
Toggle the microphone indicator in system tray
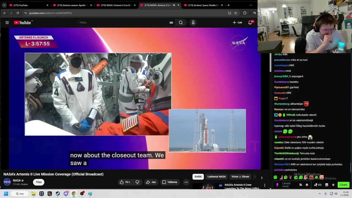coord(326,194)
